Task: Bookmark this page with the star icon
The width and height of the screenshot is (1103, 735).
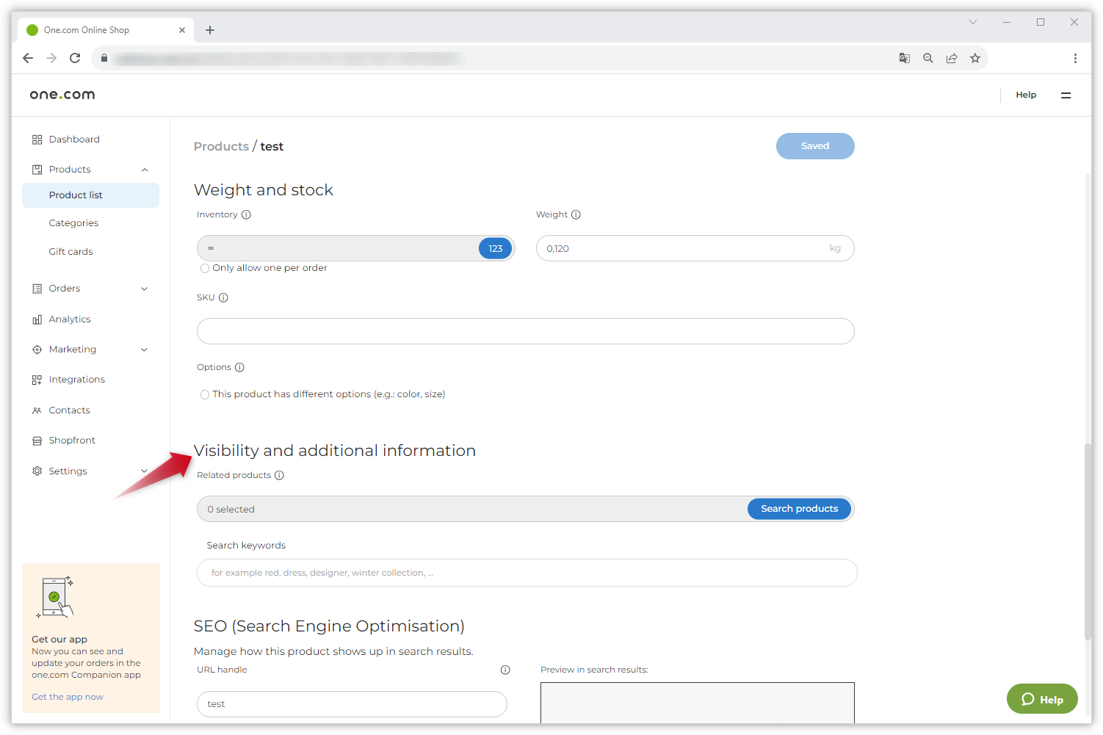Action: [975, 59]
